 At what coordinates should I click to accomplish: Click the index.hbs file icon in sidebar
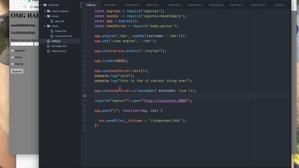pyautogui.click(x=52, y=31)
